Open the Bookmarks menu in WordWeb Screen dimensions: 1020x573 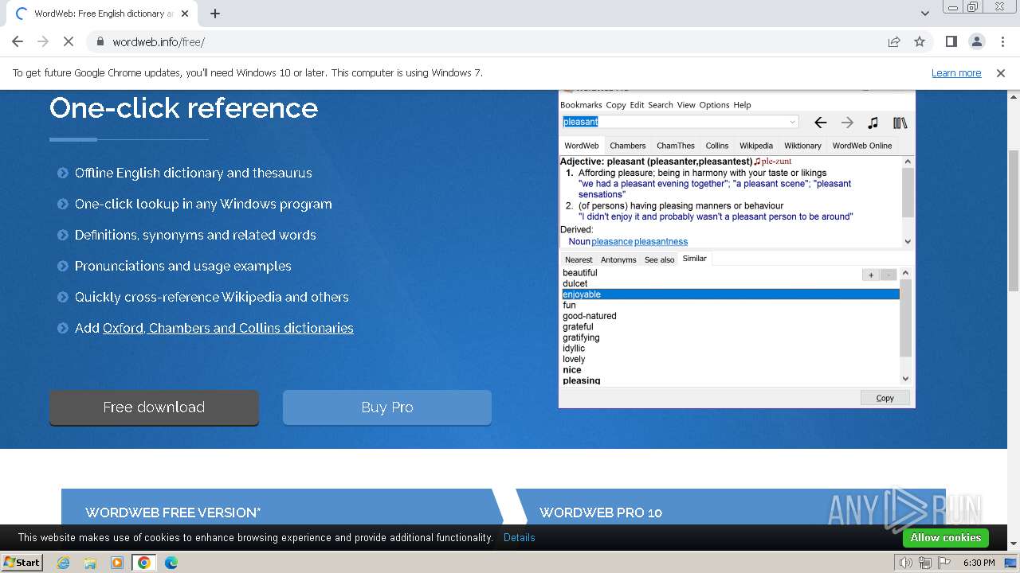[x=581, y=105]
